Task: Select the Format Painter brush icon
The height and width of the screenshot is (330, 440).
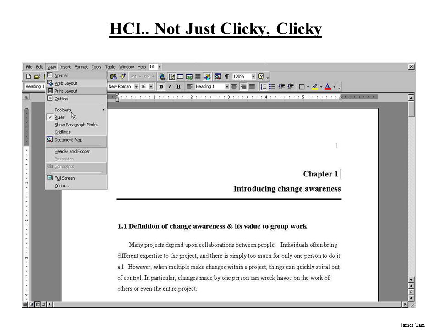Action: [122, 77]
